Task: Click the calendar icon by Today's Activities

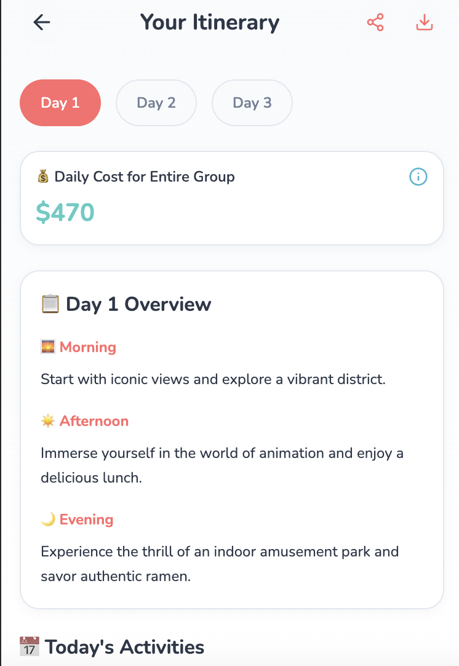Action: click(x=30, y=646)
